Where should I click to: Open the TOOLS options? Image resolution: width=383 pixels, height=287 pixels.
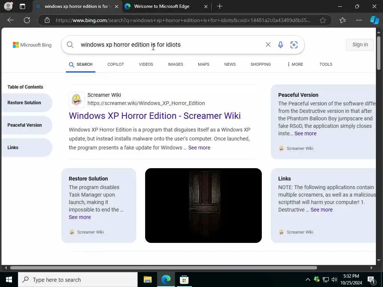coord(326,64)
